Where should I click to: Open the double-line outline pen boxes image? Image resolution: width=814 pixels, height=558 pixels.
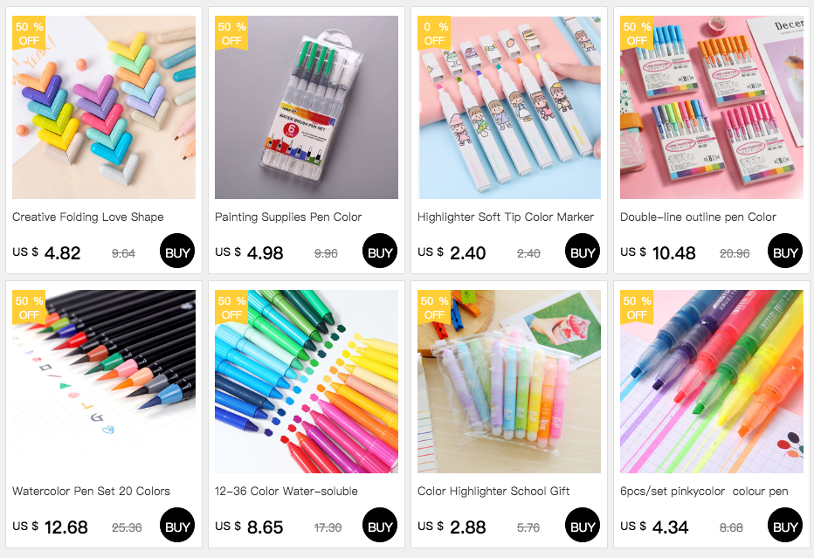tap(712, 107)
